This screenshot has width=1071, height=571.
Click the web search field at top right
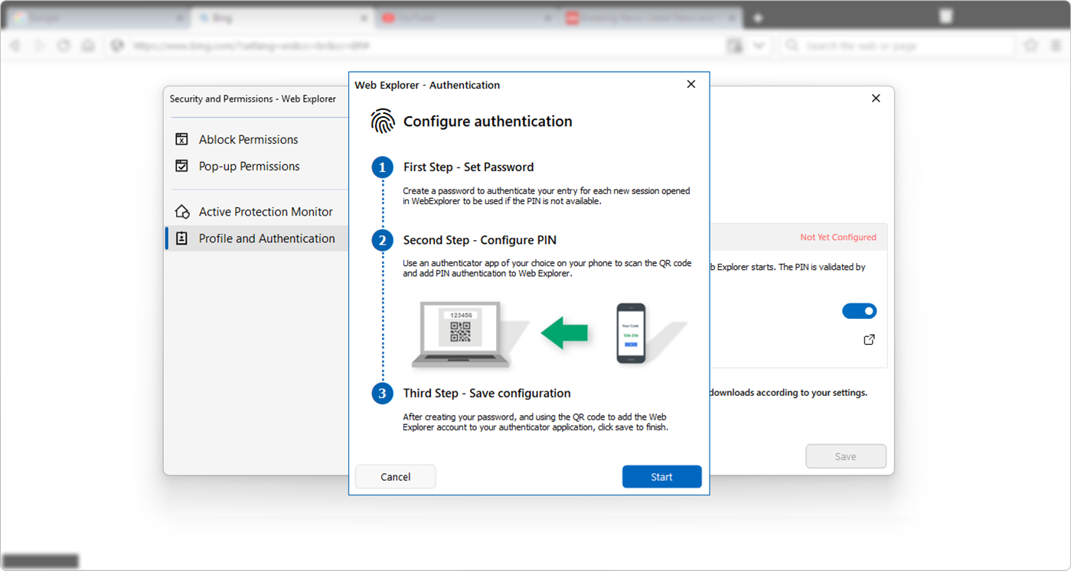896,45
